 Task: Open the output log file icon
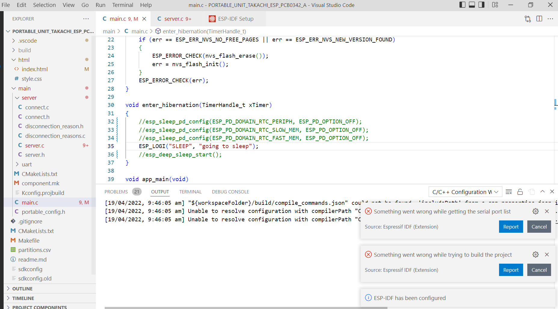coord(532,192)
